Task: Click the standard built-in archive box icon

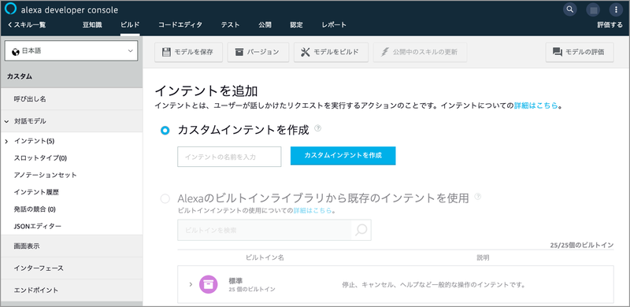Action: click(209, 284)
